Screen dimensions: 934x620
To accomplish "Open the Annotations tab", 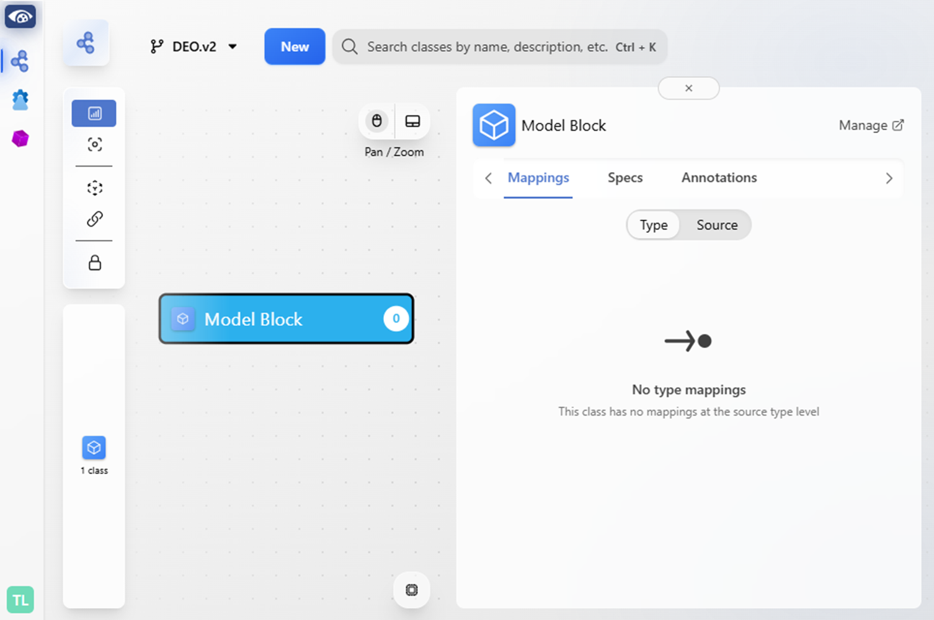I will point(719,178).
